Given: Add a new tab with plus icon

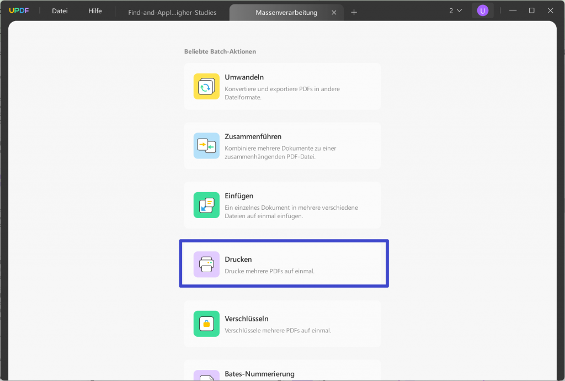Looking at the screenshot, I should (x=354, y=12).
